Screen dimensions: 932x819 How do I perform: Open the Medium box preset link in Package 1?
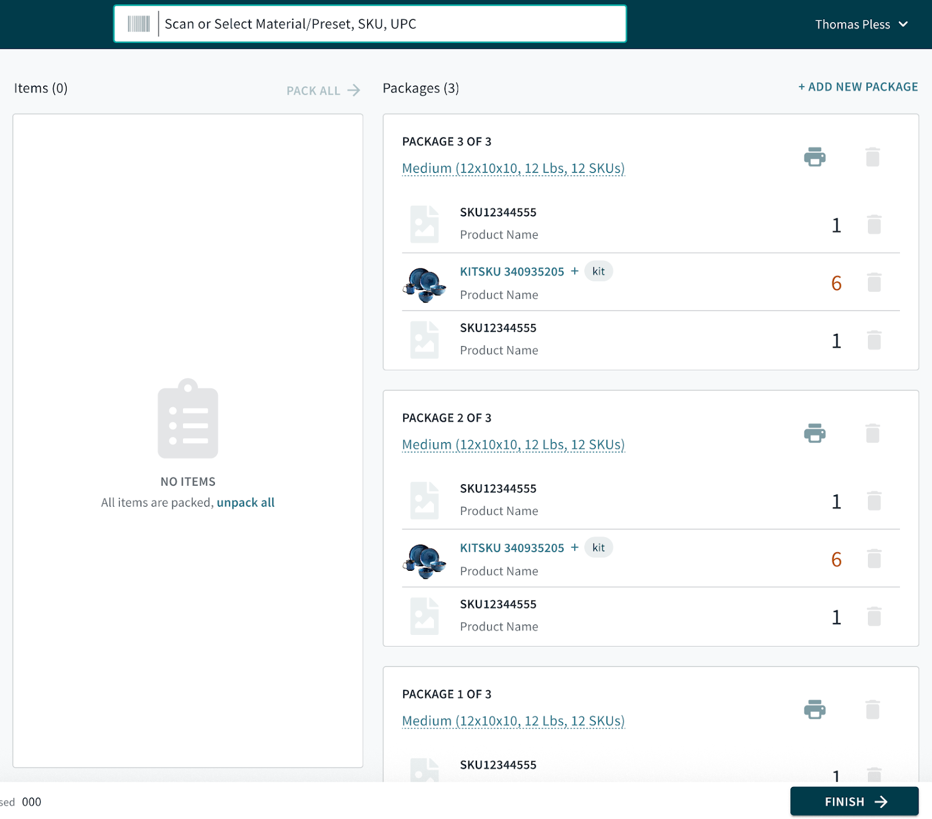pos(513,721)
